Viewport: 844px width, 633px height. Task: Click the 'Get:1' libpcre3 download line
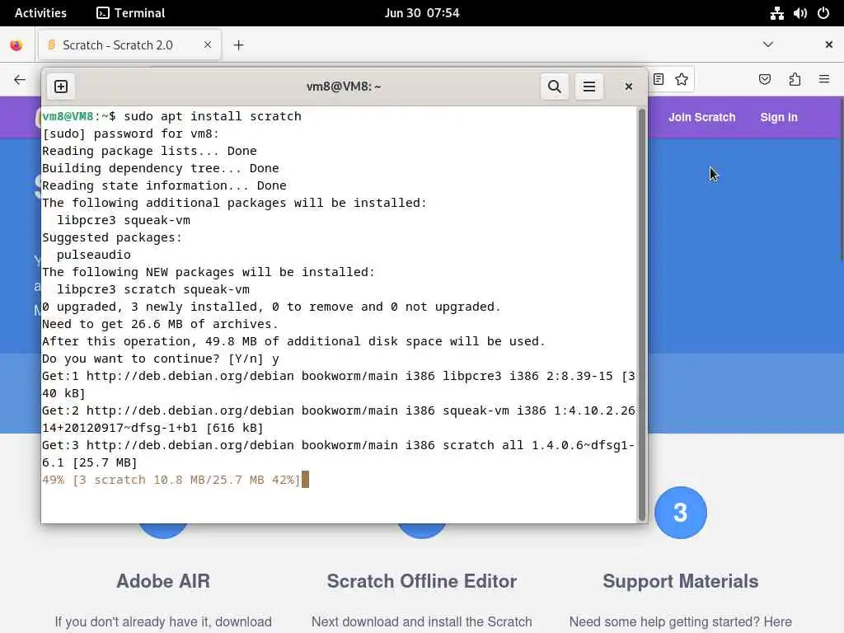click(339, 384)
